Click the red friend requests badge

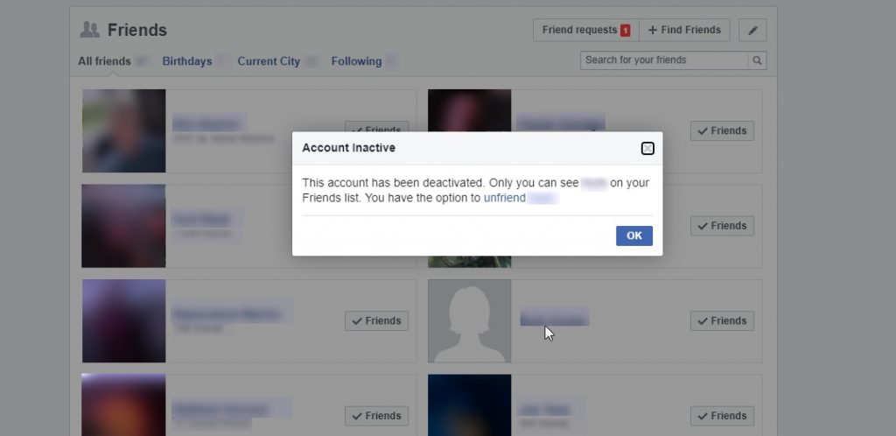coord(626,31)
